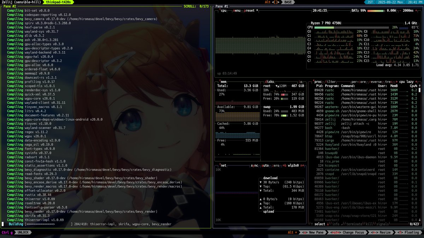Select the snapd process row

tap(366, 174)
